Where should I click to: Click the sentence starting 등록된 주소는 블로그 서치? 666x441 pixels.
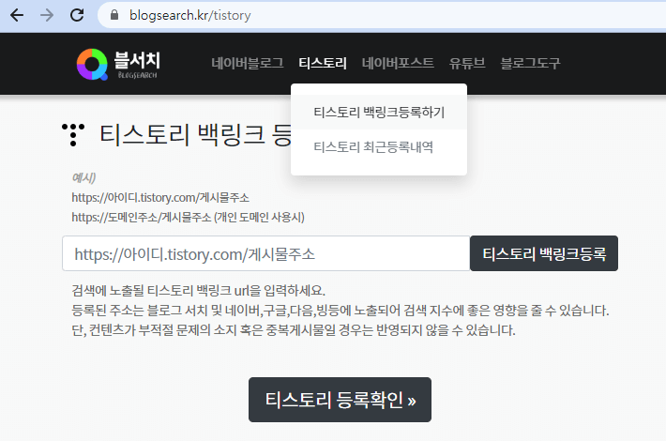point(341,311)
